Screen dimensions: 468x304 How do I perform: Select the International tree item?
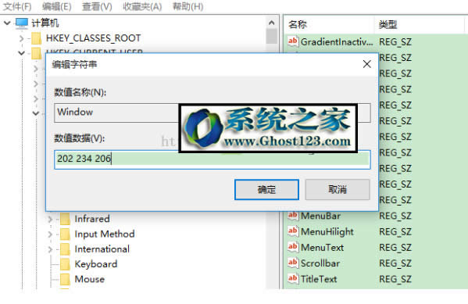click(102, 249)
